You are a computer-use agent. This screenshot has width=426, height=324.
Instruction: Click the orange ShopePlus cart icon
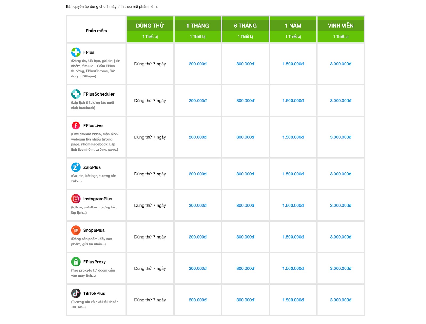(76, 230)
